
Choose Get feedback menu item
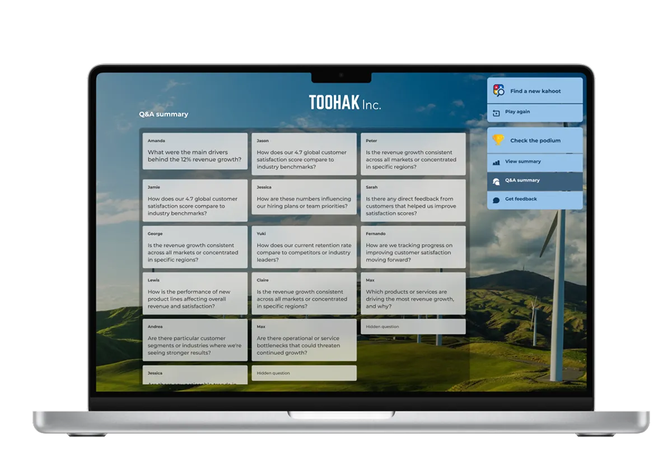[x=535, y=200]
